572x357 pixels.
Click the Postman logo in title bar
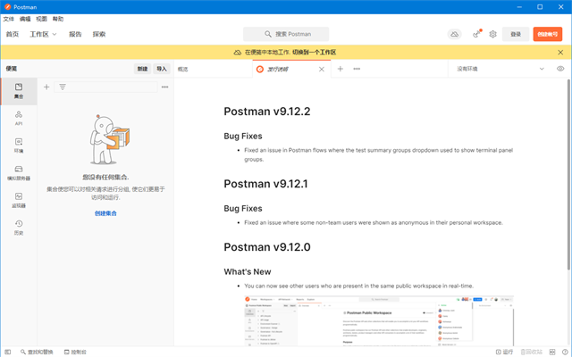[7, 7]
